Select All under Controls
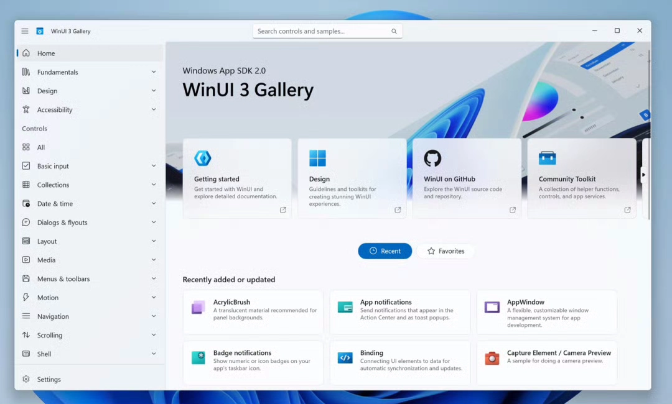The width and height of the screenshot is (672, 404). pyautogui.click(x=90, y=147)
